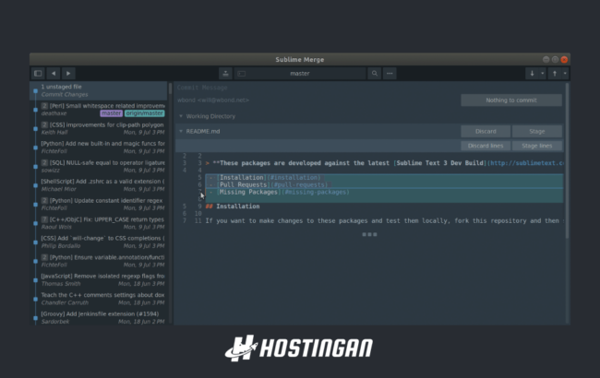The height and width of the screenshot is (378, 600).
Task: Go forward with right arrow icon
Action: (68, 74)
